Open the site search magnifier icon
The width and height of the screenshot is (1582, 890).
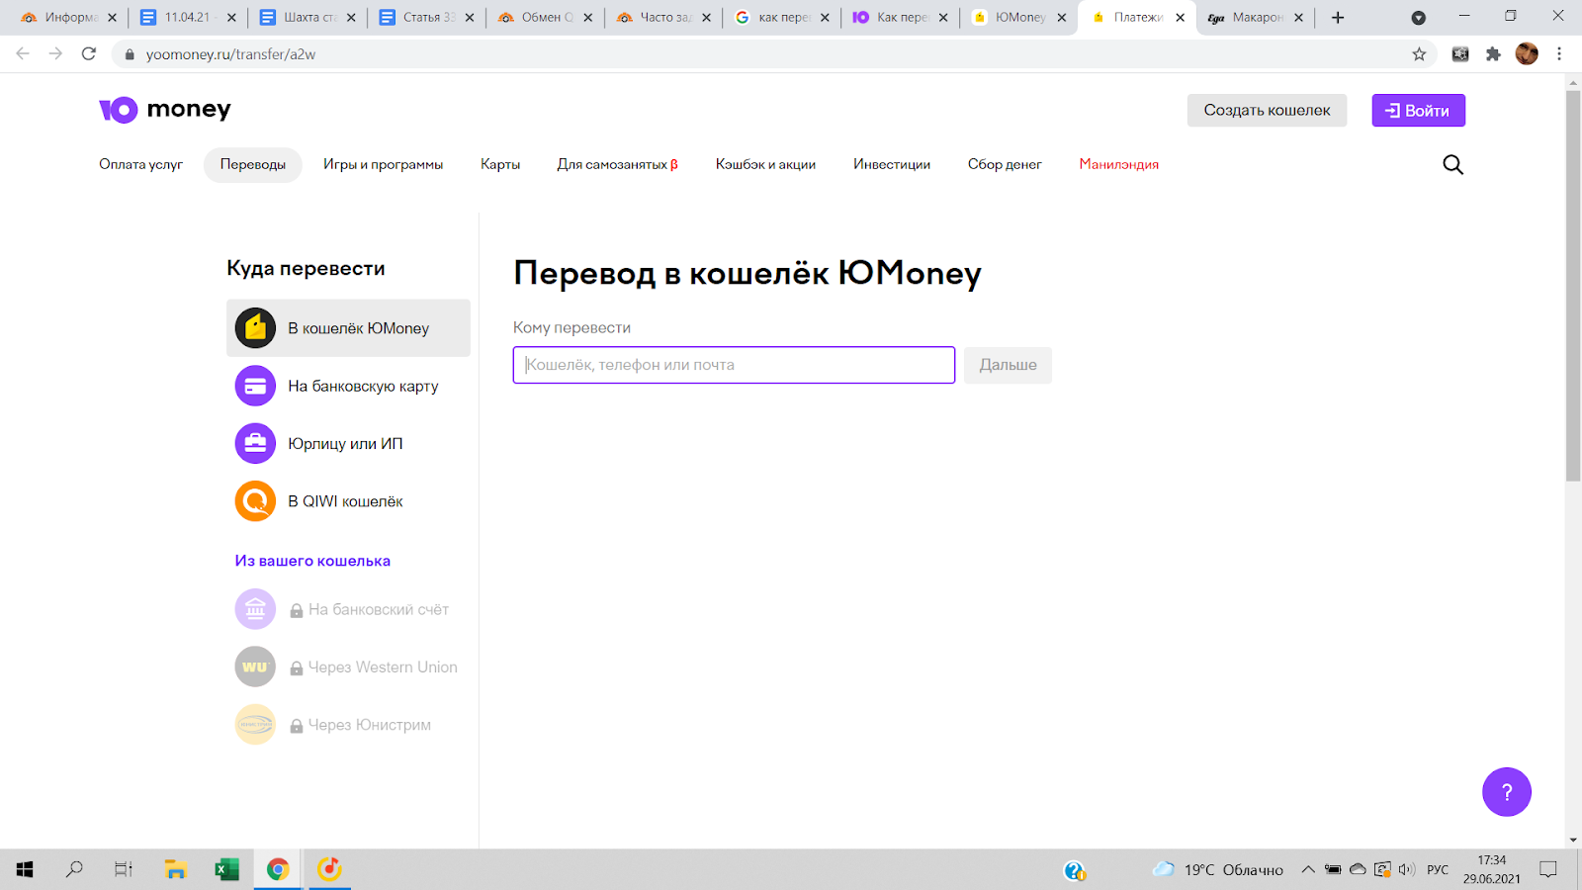pyautogui.click(x=1452, y=164)
